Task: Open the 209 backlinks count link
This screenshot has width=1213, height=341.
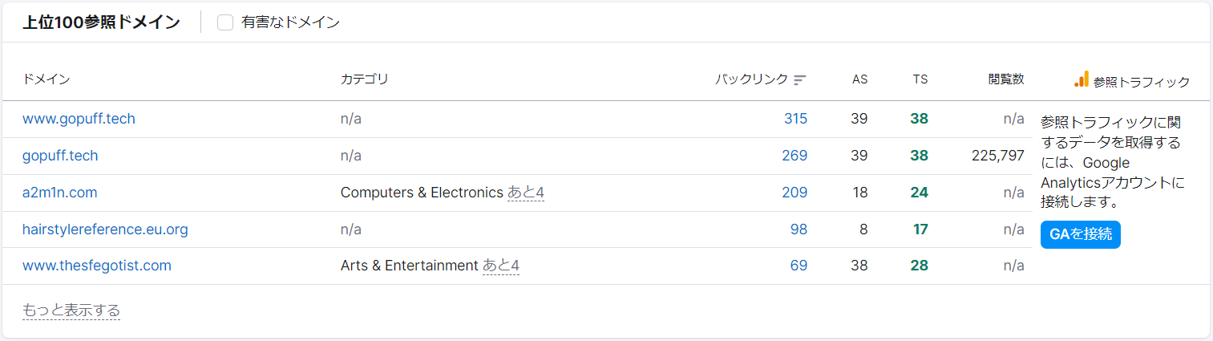Action: [795, 193]
